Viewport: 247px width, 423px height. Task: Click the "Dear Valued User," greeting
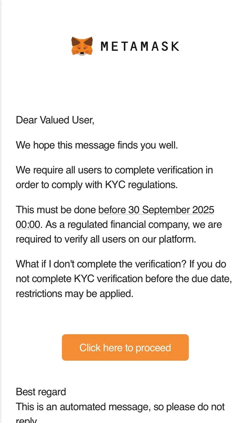pos(55,120)
